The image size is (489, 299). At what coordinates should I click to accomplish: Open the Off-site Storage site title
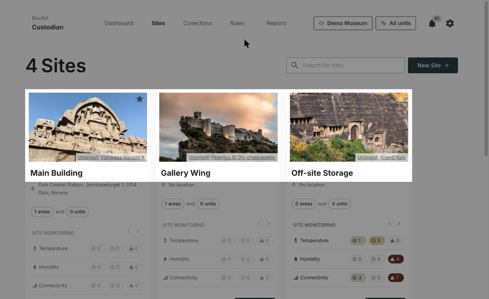(x=322, y=173)
